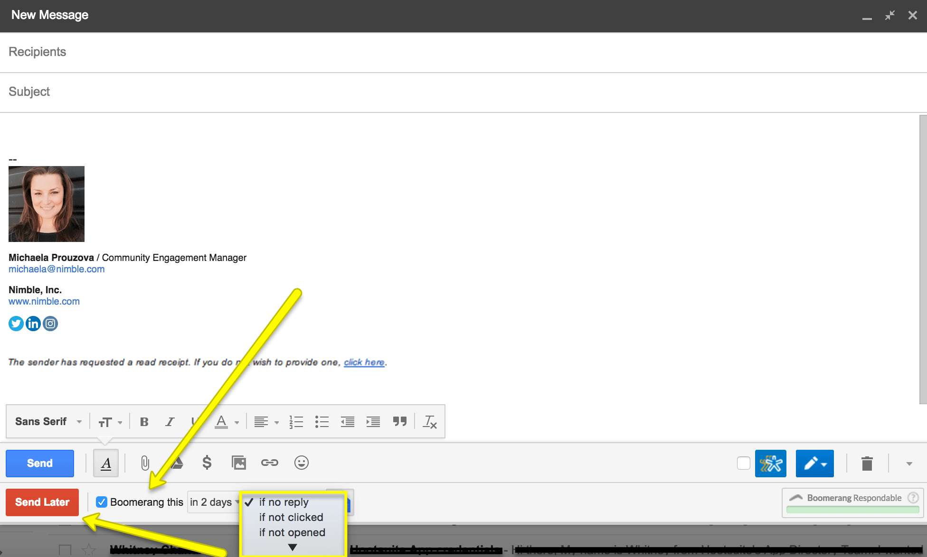Click remove formatting icon
Viewport: 927px width, 557px height.
pyautogui.click(x=429, y=422)
